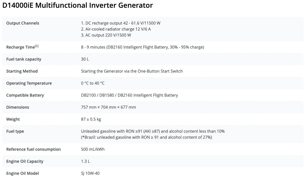This screenshot has width=305, height=182.
Task: Click the 0 °C to 40 °C value
Action: (93, 83)
